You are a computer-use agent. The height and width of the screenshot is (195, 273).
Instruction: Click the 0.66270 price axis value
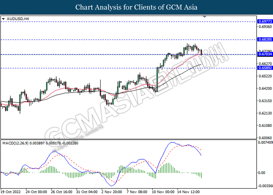click(265, 64)
